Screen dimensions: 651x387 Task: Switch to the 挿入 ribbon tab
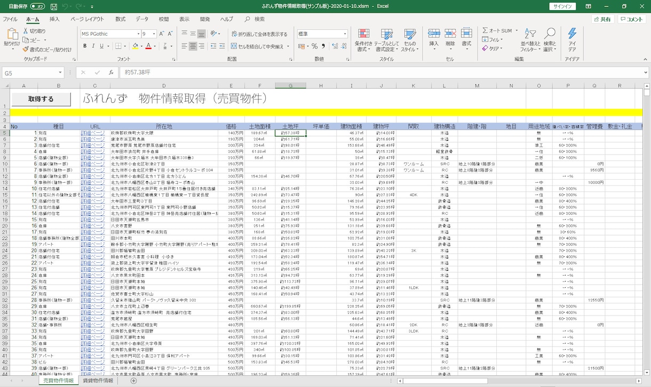point(54,19)
